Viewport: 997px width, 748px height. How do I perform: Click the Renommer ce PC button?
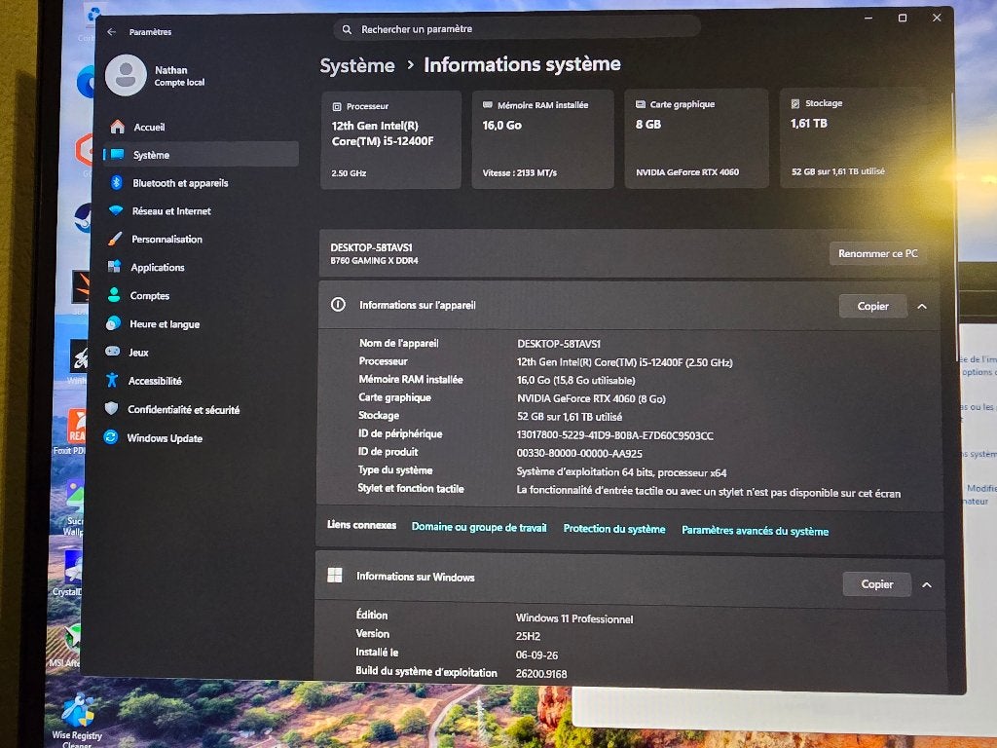[x=877, y=253]
